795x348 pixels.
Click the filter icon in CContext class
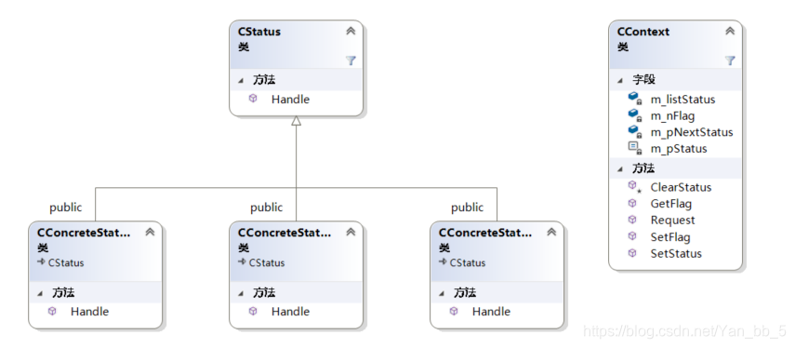[730, 60]
